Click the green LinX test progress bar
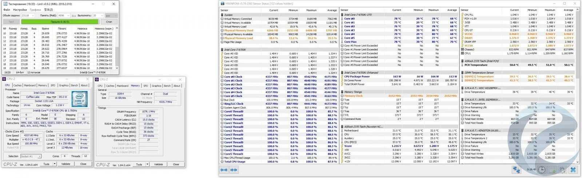This screenshot has height=178, width=582. 60,22
